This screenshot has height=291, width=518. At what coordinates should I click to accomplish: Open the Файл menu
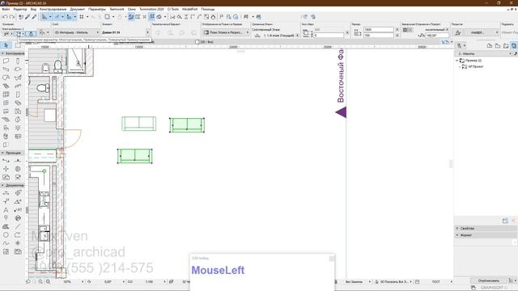pos(6,9)
